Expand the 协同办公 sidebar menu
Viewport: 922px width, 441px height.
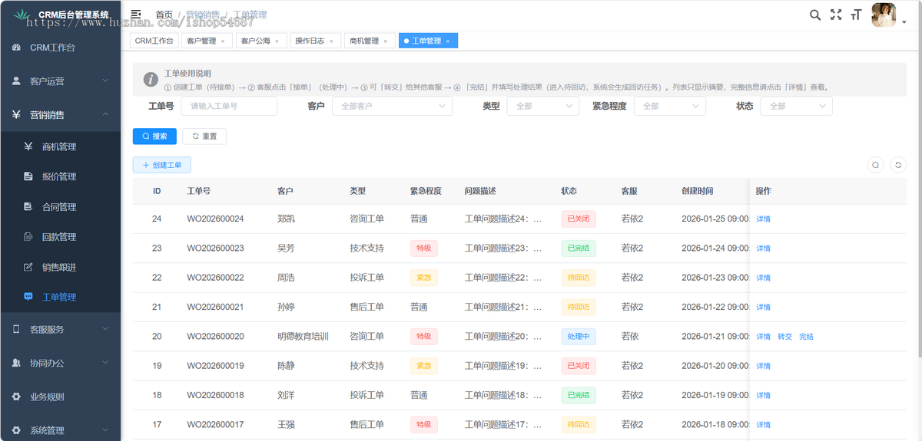pyautogui.click(x=60, y=363)
